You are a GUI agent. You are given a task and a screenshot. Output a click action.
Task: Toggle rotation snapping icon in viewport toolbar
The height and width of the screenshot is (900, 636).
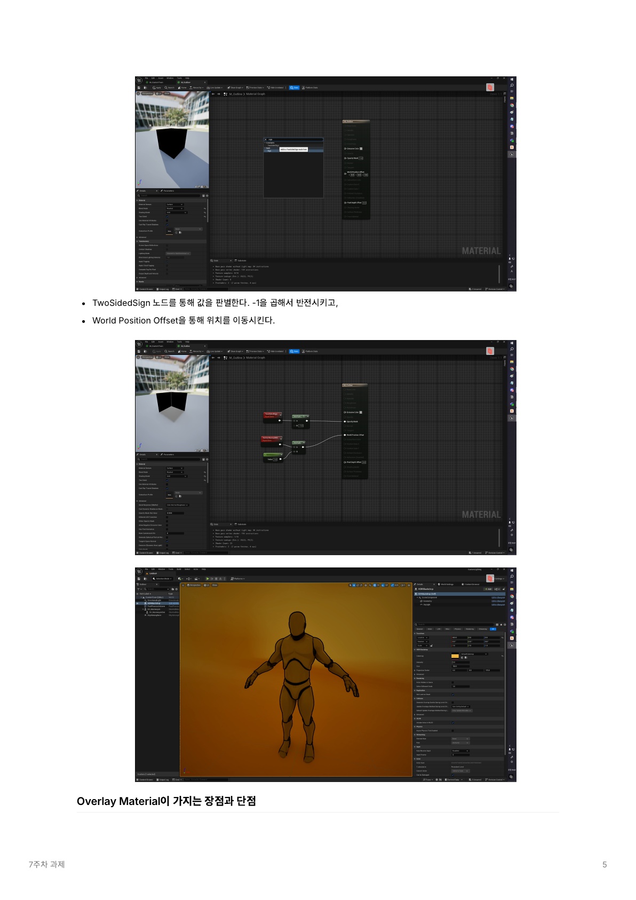point(383,585)
